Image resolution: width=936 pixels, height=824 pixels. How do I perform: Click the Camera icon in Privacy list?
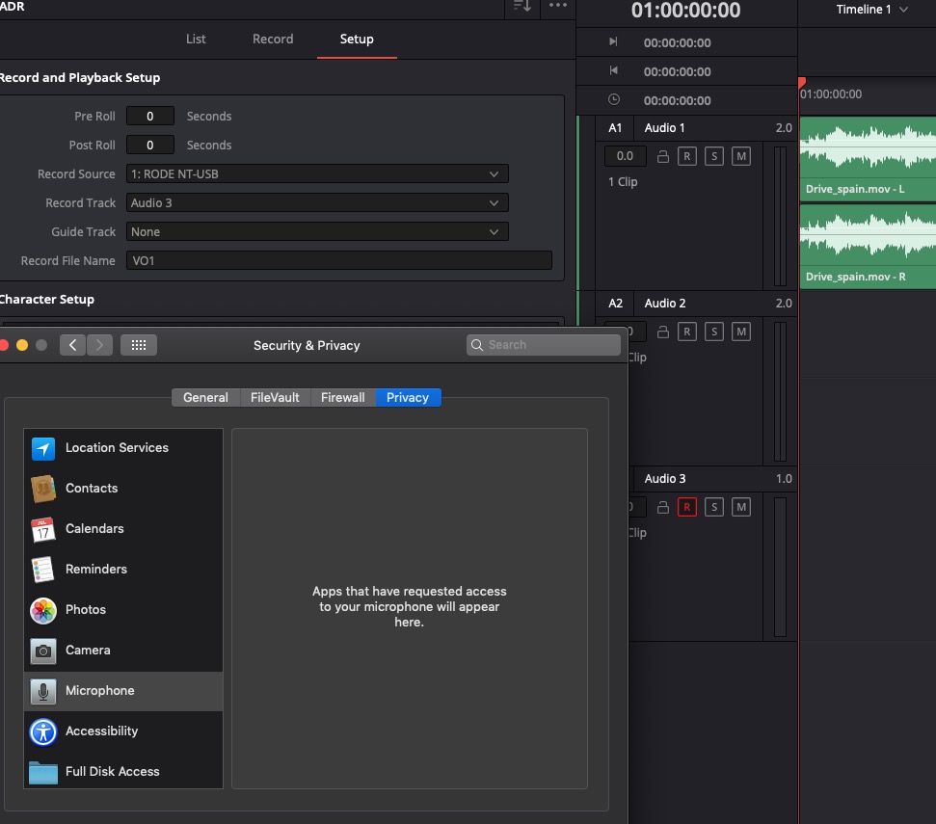[43, 651]
